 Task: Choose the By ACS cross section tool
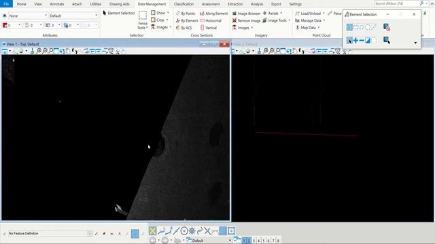(x=184, y=28)
